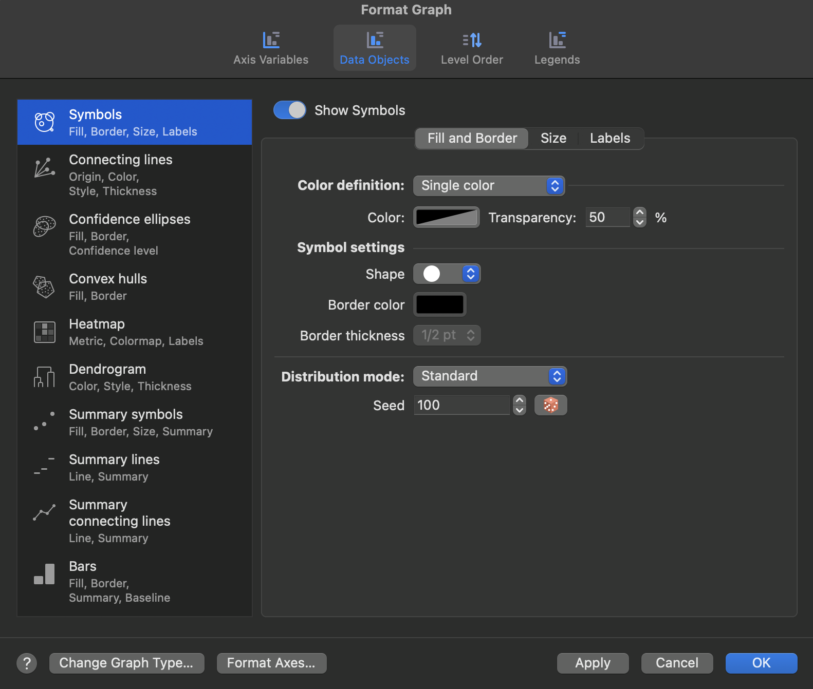The height and width of the screenshot is (689, 813).
Task: Select the Symbols sidebar icon
Action: click(45, 122)
